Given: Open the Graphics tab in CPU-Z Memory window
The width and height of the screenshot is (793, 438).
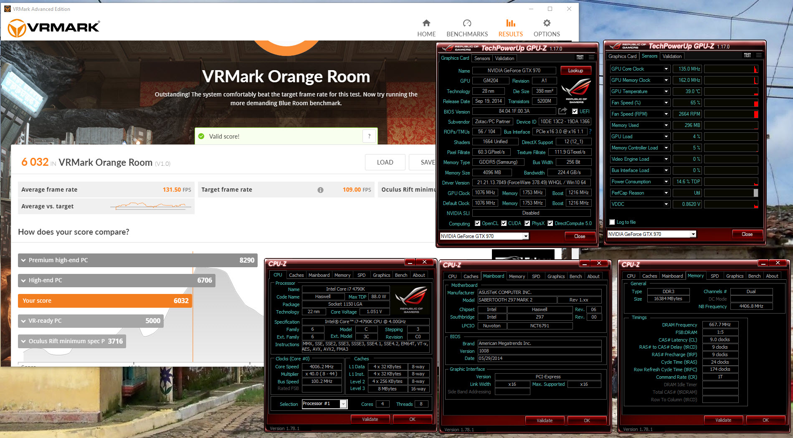Looking at the screenshot, I should point(735,276).
